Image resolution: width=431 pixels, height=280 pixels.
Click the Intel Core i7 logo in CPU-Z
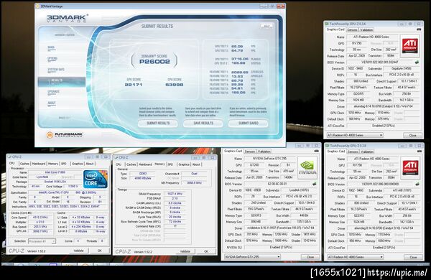click(x=96, y=179)
